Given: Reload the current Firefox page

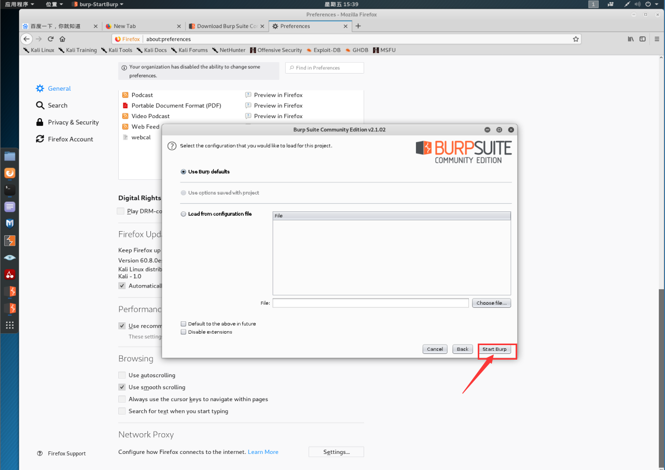Looking at the screenshot, I should coord(50,39).
